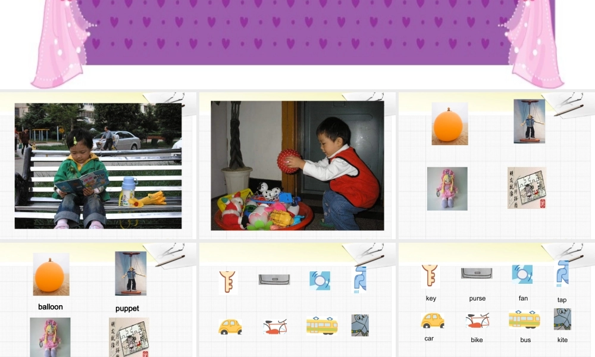The width and height of the screenshot is (595, 357).
Task: Select car icon above the 'car' label
Action: pyautogui.click(x=433, y=321)
